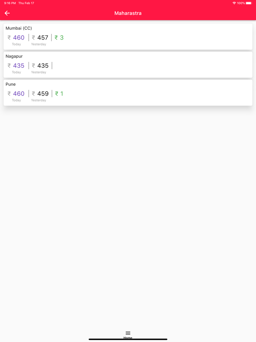Click the 9:16 PM clock in status bar

[10, 3]
